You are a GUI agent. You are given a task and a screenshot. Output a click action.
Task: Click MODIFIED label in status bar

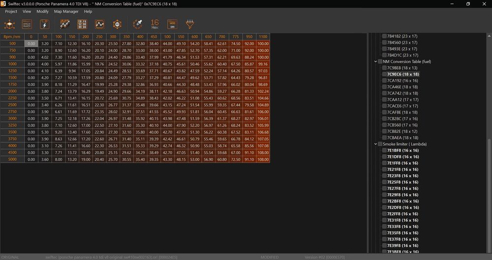(270, 257)
